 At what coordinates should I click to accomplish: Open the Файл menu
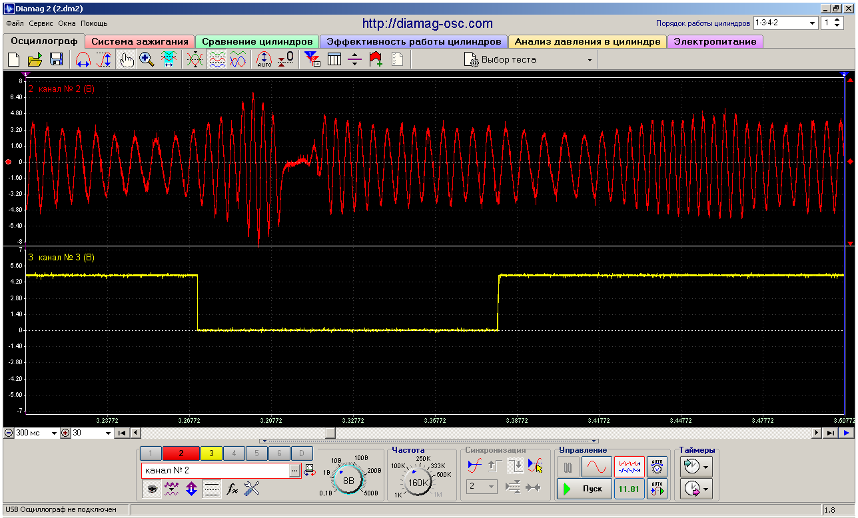pos(15,23)
